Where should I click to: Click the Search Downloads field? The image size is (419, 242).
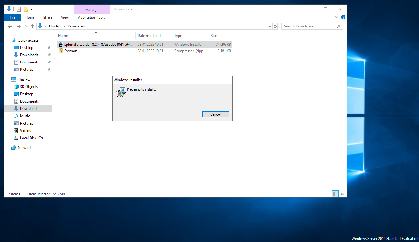coord(309,26)
